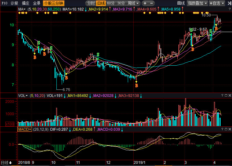Click the 个股三分钟 button
The width and height of the screenshot is (232, 166).
point(53,3)
